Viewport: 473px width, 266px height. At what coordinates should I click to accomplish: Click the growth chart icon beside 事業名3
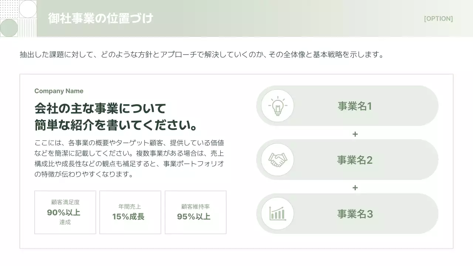point(277,214)
